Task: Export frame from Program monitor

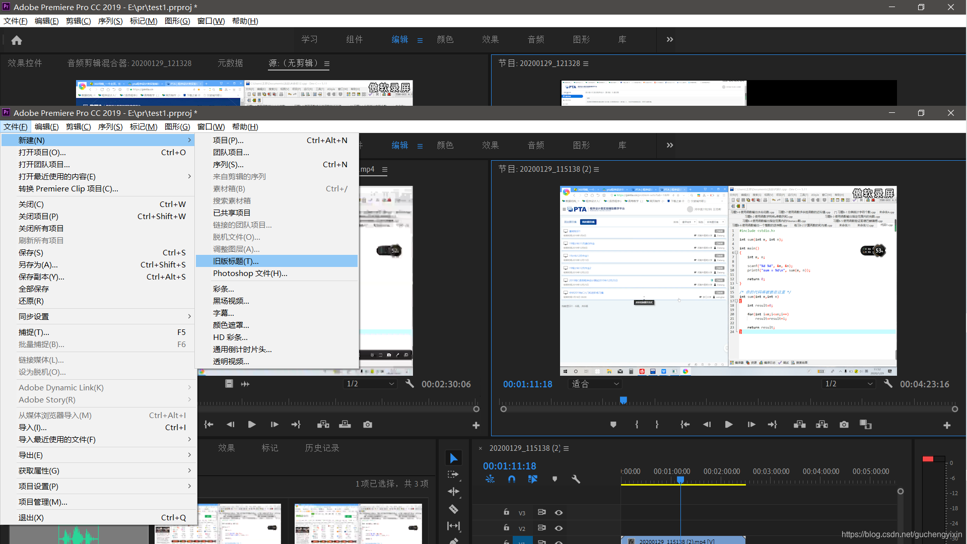Action: click(844, 425)
